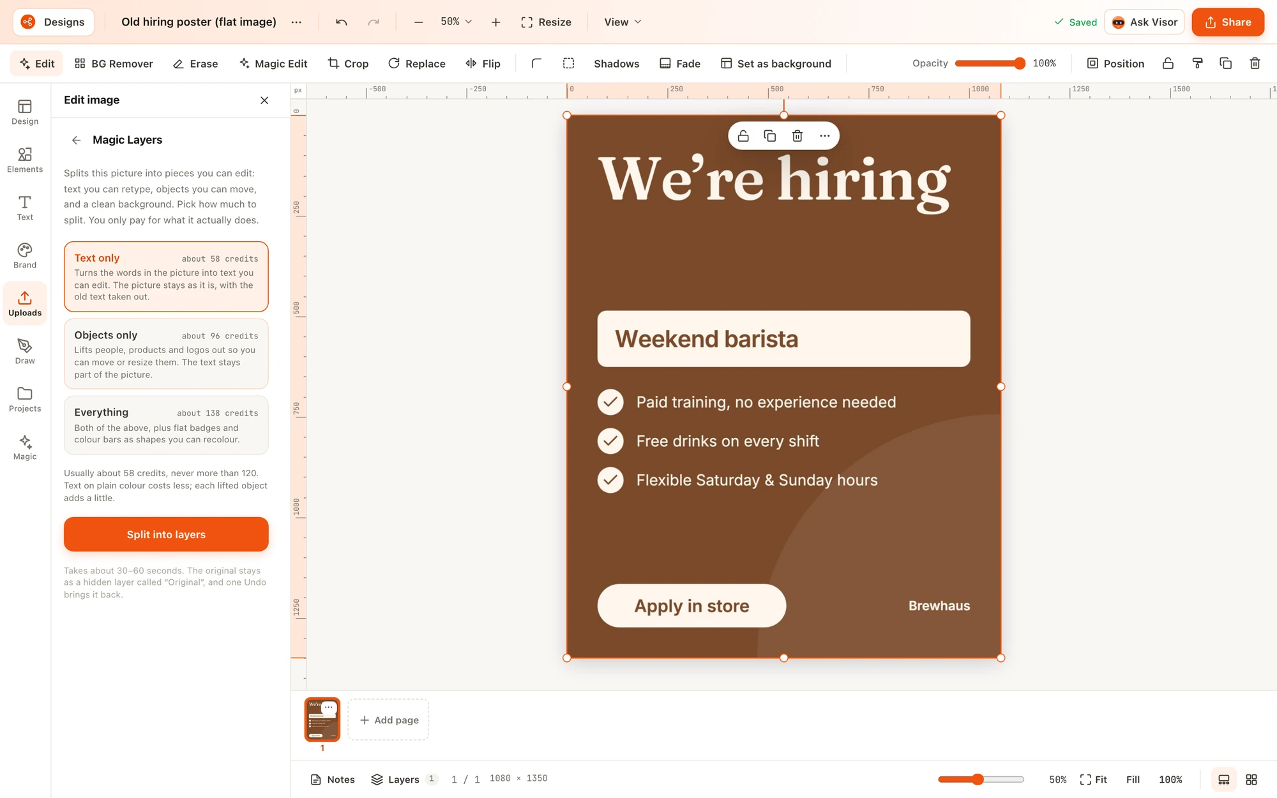Viewport: 1277px width, 798px height.
Task: Zoom in with the plus icon
Action: point(495,22)
